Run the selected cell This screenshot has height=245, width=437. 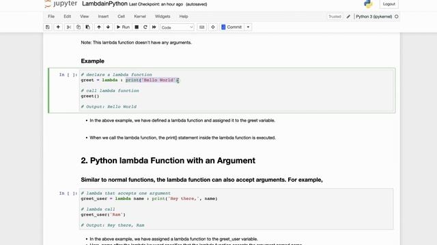click(123, 27)
